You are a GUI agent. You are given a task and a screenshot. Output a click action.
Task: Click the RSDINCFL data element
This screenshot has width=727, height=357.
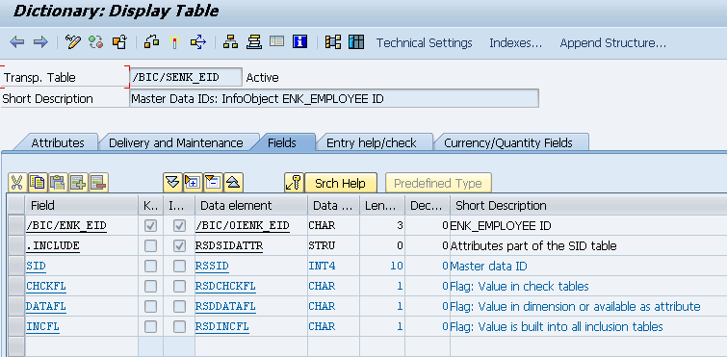coord(222,326)
